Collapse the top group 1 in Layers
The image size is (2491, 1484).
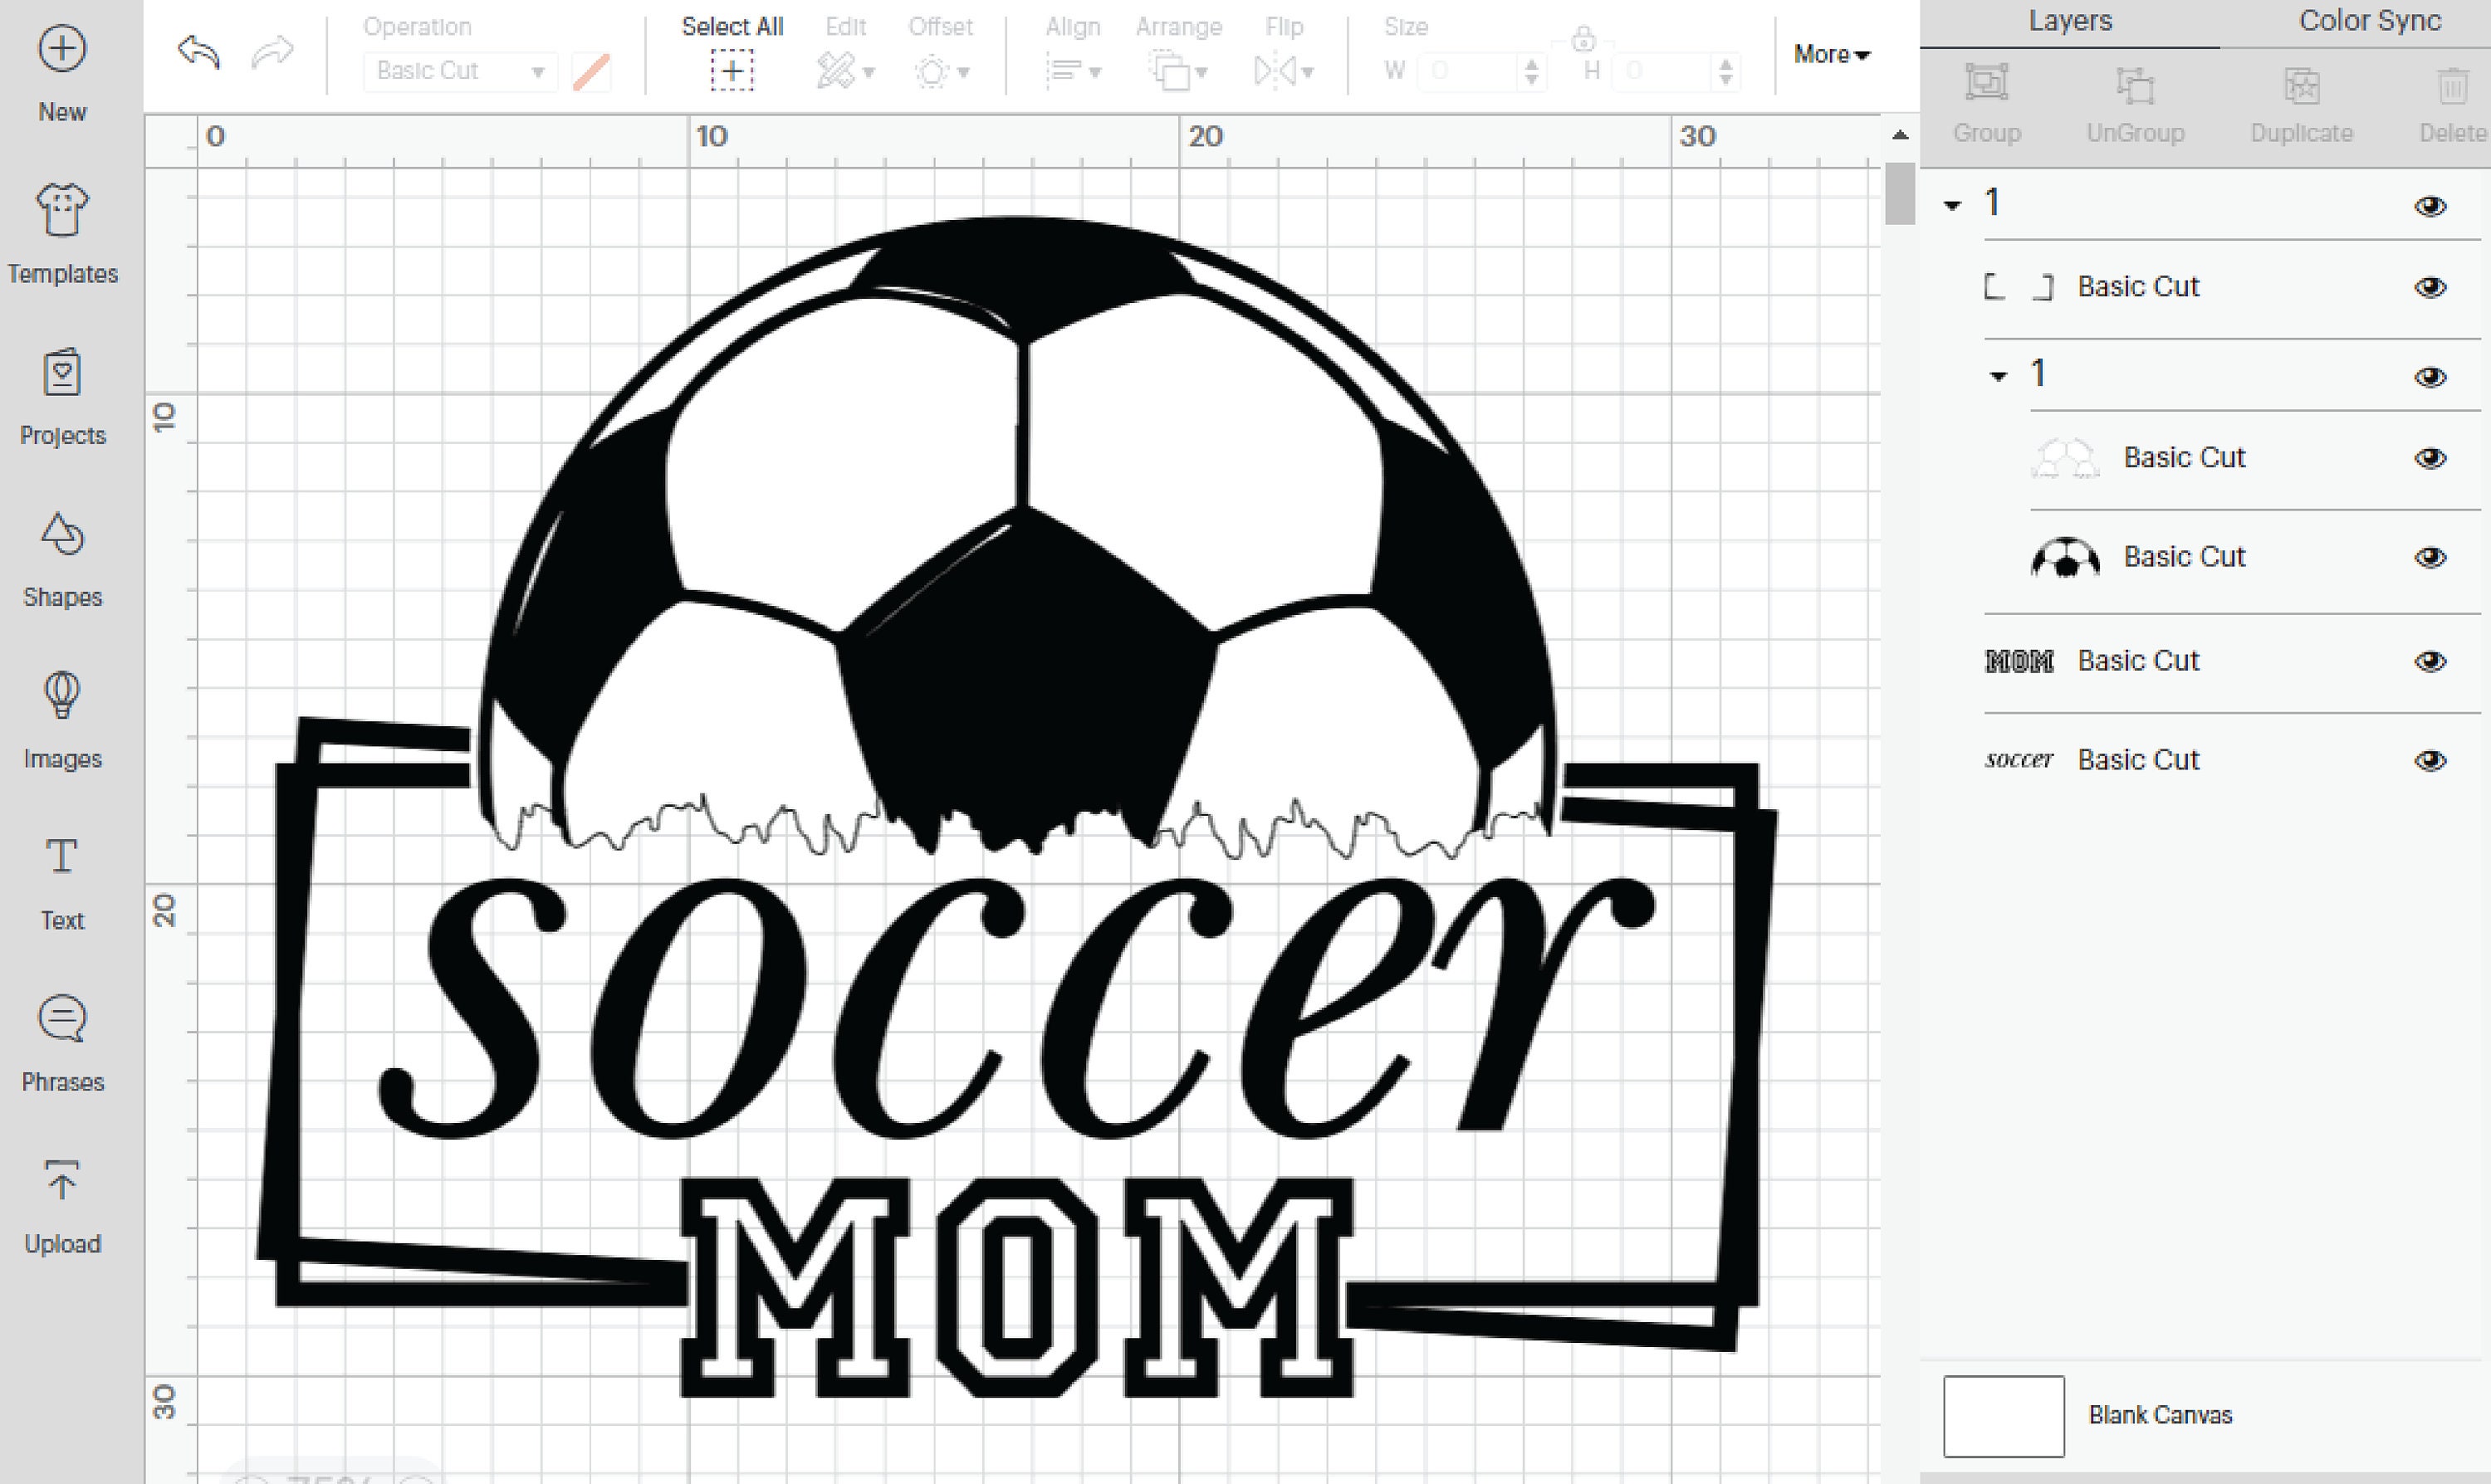tap(1950, 204)
